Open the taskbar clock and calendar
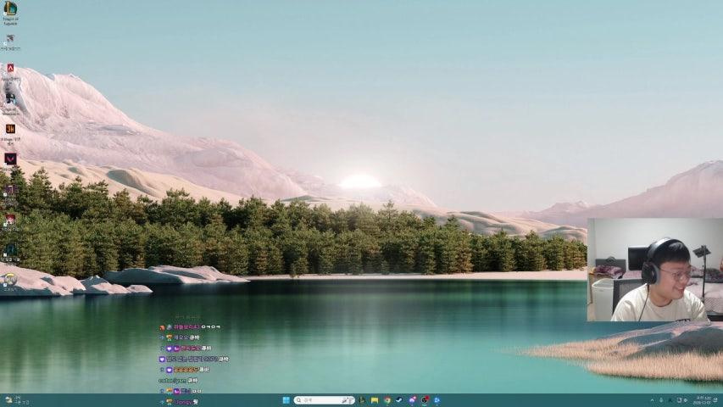Viewport: 723px width, 407px height. [x=704, y=400]
